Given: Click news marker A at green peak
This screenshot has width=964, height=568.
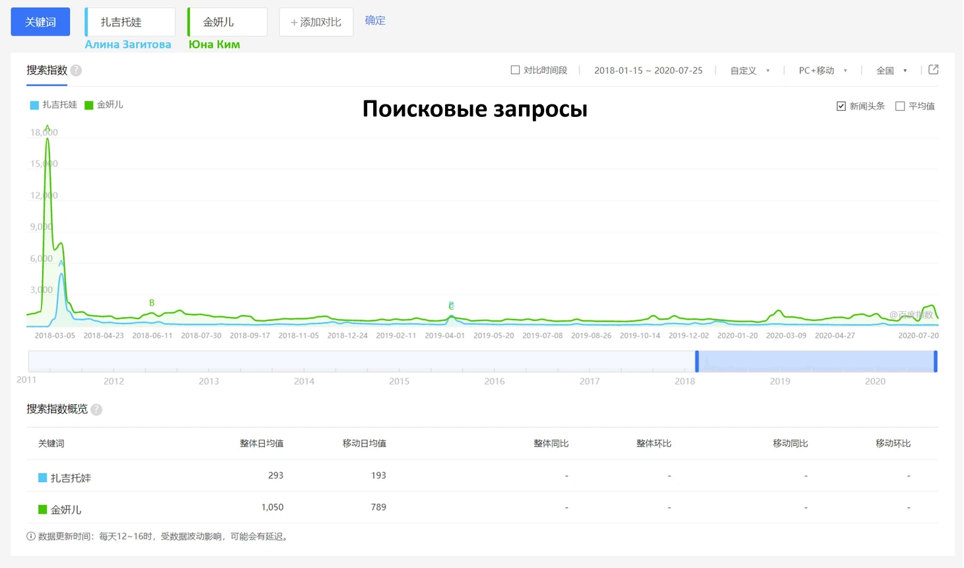Looking at the screenshot, I should pos(47,128).
